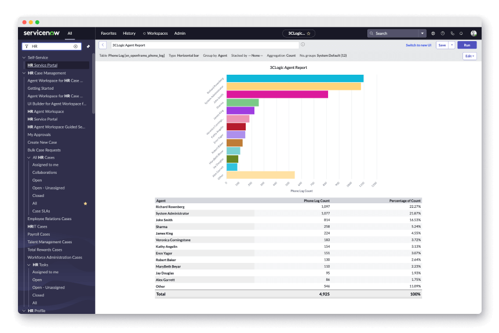
Task: Clear the HR navigator filter text
Action: pyautogui.click(x=76, y=46)
